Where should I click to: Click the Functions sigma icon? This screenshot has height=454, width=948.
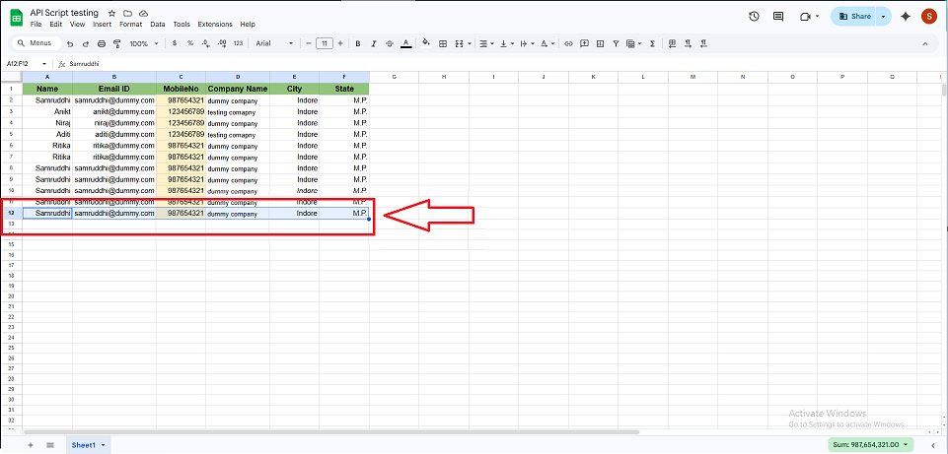(x=652, y=43)
